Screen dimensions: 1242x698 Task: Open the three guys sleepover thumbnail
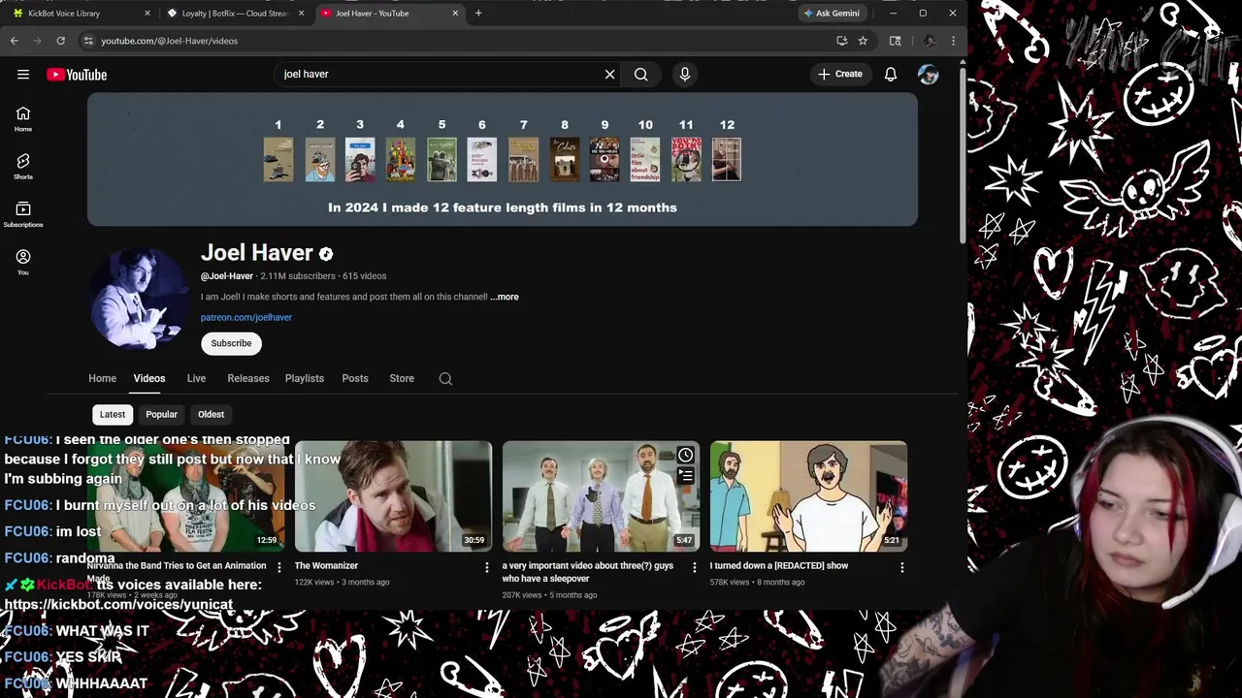tap(601, 496)
